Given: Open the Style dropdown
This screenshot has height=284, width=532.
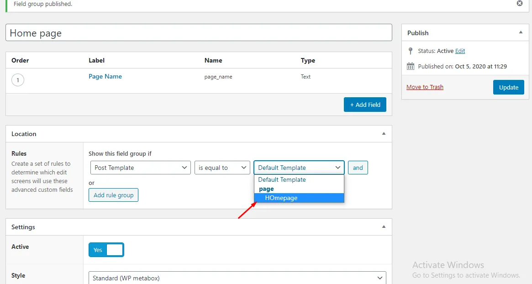Looking at the screenshot, I should coord(237,278).
